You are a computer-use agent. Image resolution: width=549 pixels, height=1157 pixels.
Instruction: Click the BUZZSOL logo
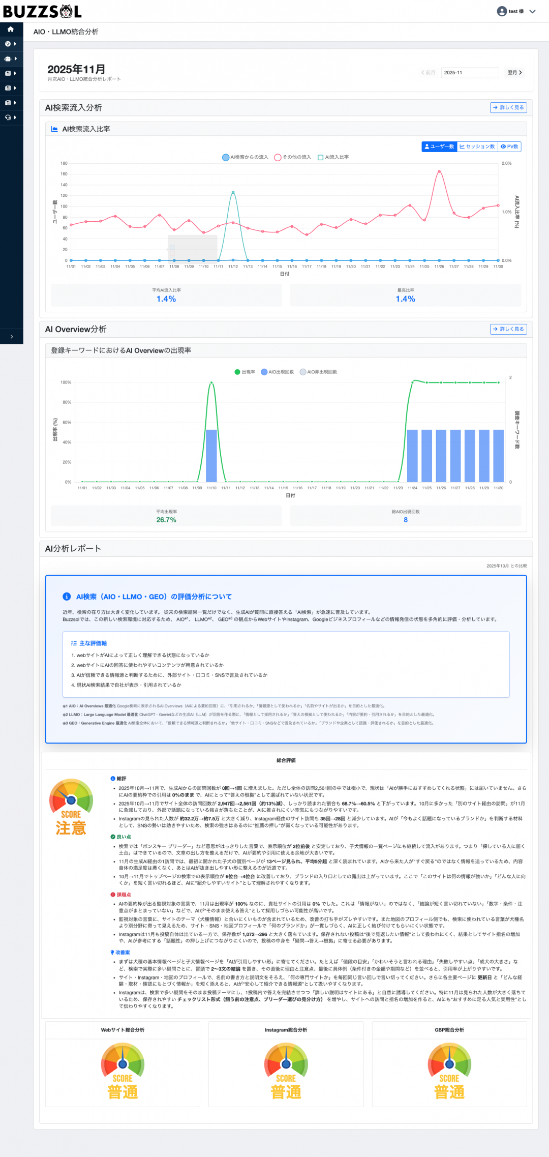tap(42, 11)
